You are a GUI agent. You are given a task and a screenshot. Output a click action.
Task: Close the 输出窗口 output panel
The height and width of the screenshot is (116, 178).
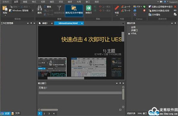coord(123,83)
